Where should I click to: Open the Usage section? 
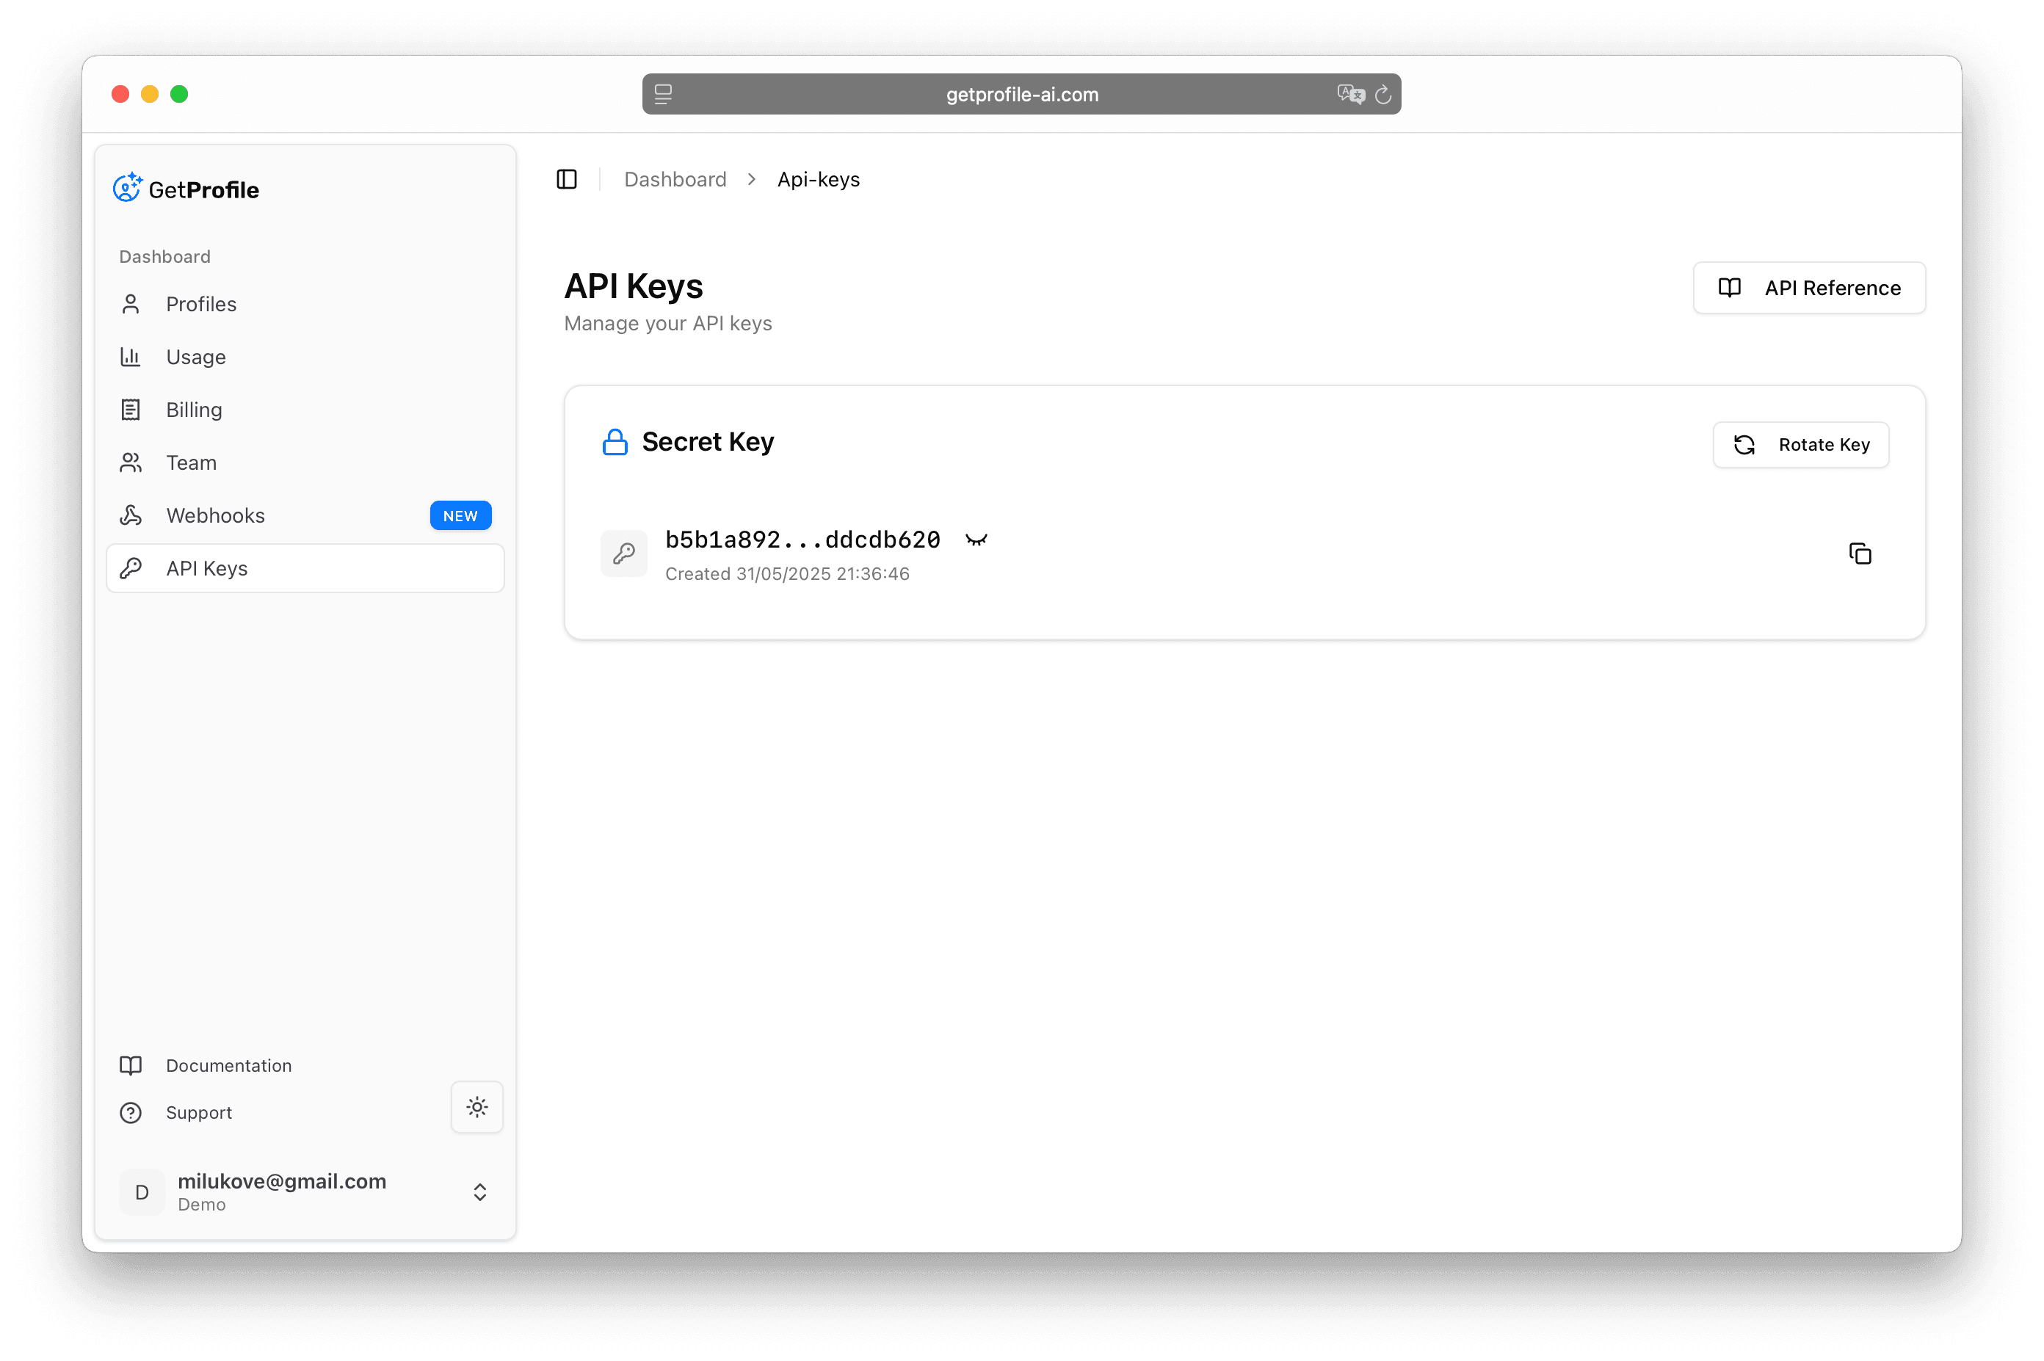[195, 357]
